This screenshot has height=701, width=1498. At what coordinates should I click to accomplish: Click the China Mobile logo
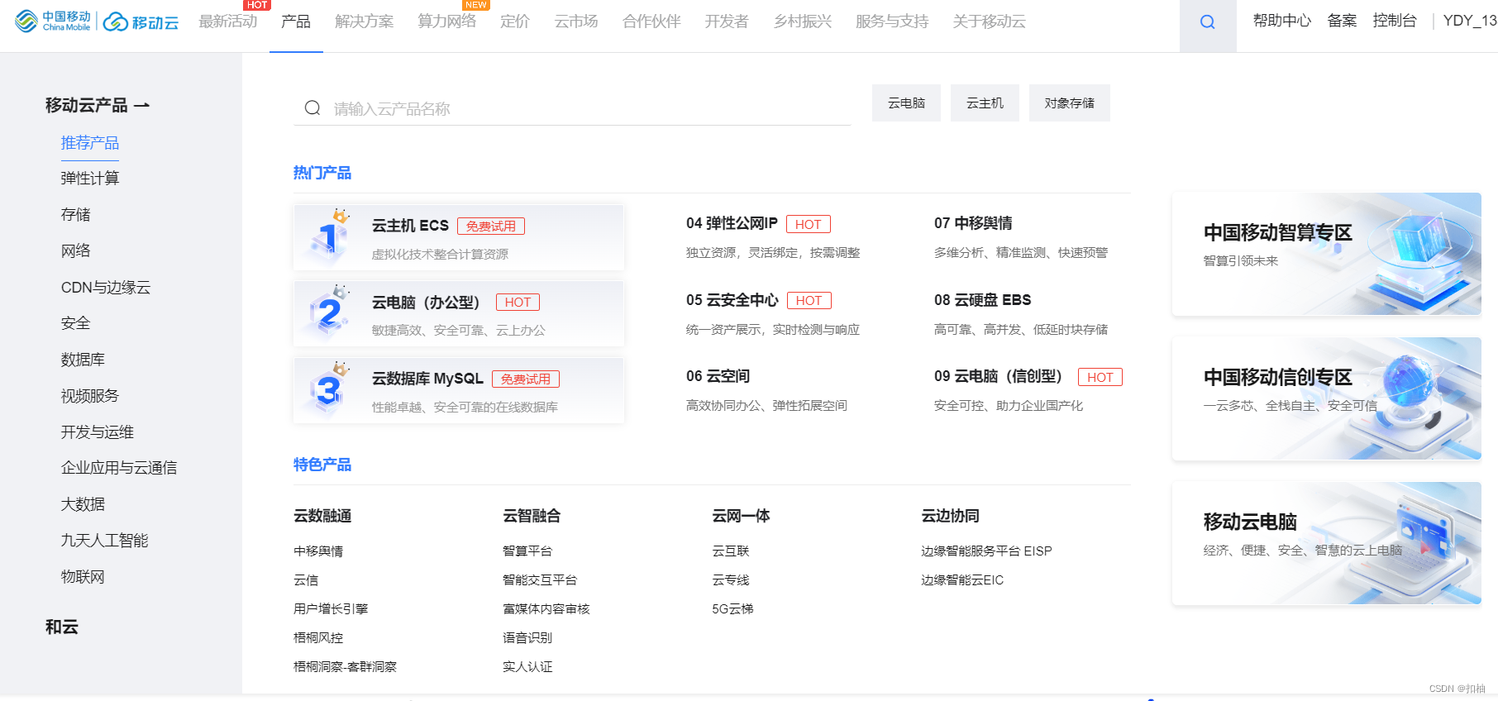pyautogui.click(x=53, y=21)
